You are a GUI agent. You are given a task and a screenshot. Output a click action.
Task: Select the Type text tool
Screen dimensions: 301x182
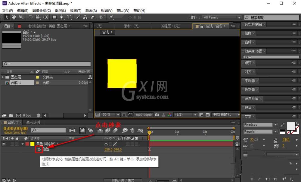pyautogui.click(x=69, y=17)
